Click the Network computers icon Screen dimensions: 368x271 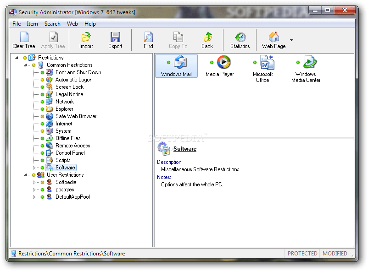pos(50,102)
